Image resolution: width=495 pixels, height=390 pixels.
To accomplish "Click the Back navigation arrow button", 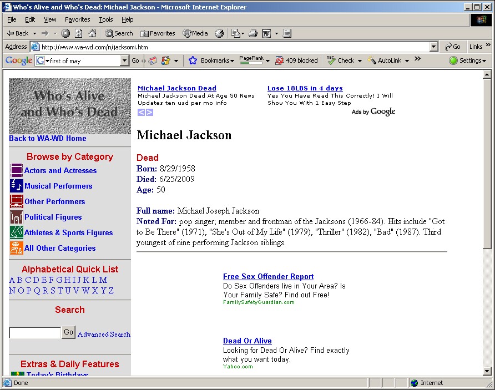I will [x=17, y=33].
